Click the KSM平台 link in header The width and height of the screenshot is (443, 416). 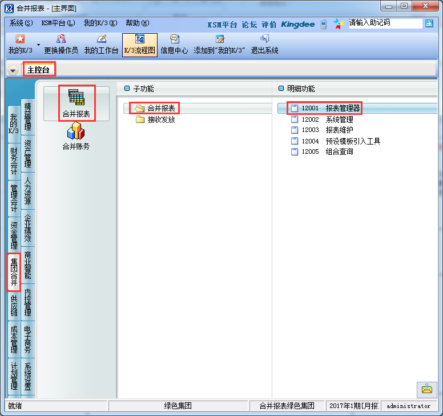tap(223, 24)
